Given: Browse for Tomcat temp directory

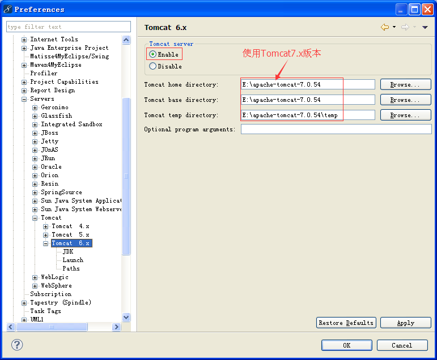Looking at the screenshot, I should 405,115.
